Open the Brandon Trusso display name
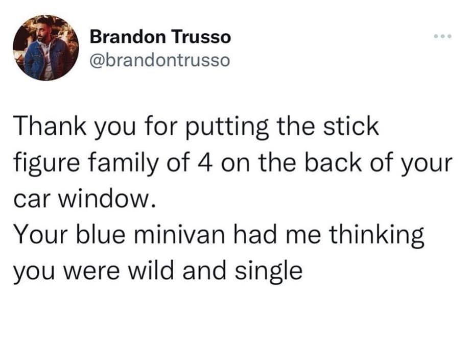Viewport: 470px width, 344px height. tap(160, 37)
